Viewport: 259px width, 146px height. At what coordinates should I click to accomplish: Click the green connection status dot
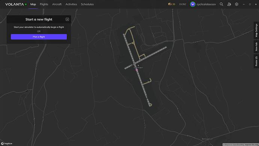click(26, 4)
